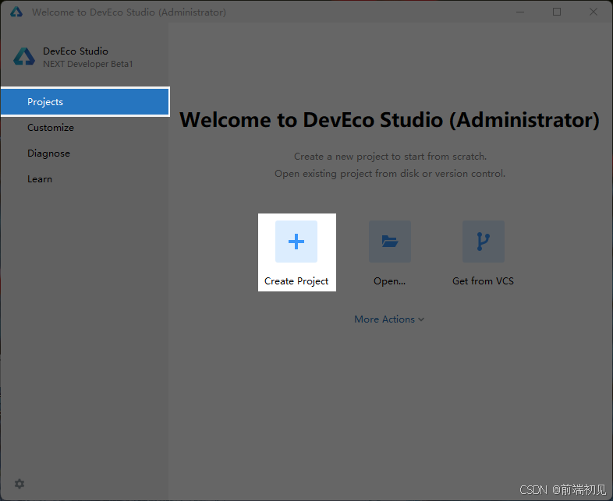The image size is (613, 501).
Task: Click the DevEco Studio name in sidebar
Action: pyautogui.click(x=76, y=51)
